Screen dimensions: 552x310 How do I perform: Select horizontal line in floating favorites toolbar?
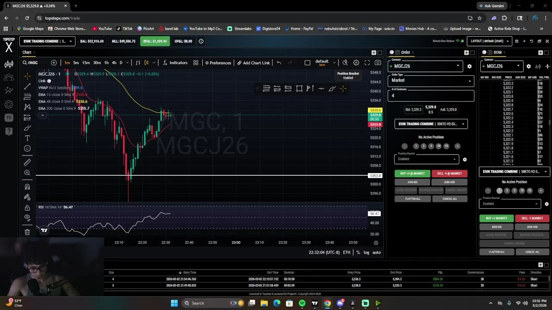pos(321,89)
